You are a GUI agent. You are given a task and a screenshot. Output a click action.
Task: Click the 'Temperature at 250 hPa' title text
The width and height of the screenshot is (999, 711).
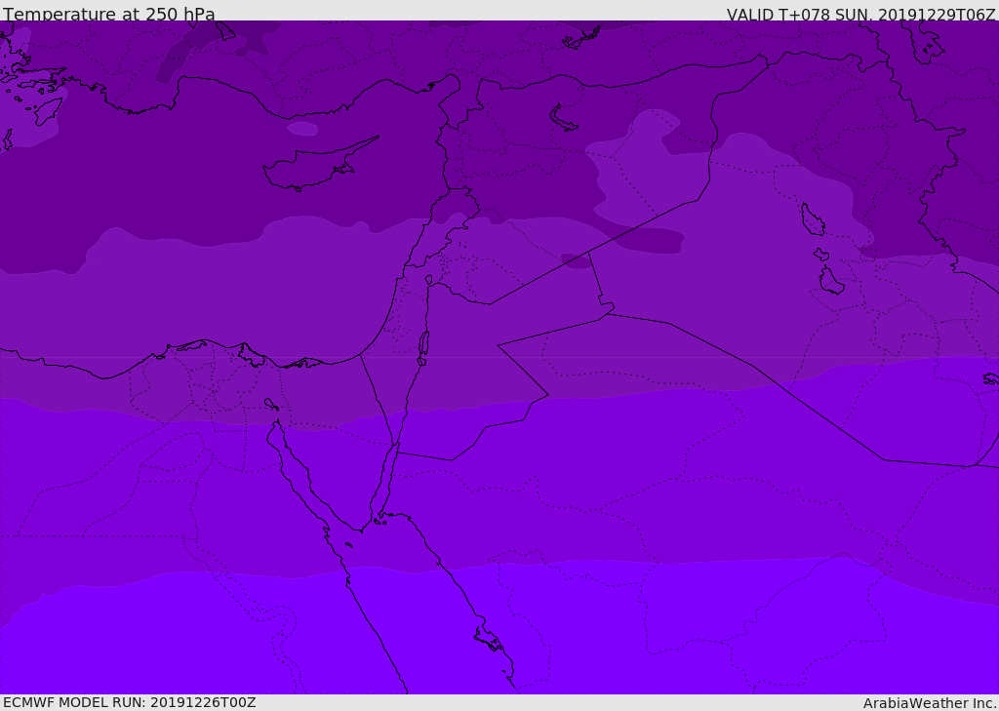(x=109, y=14)
